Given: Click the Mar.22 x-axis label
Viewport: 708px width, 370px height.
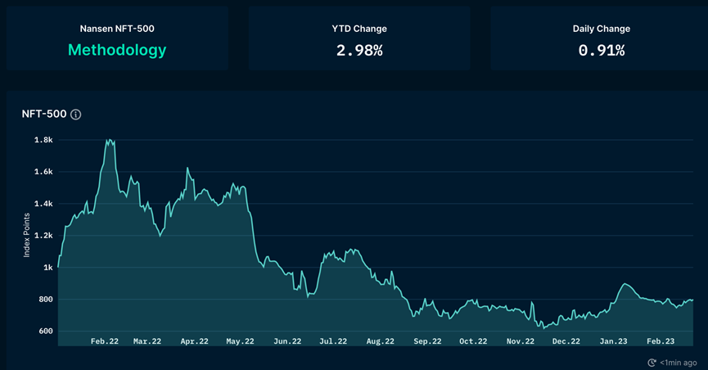Looking at the screenshot, I should point(147,341).
